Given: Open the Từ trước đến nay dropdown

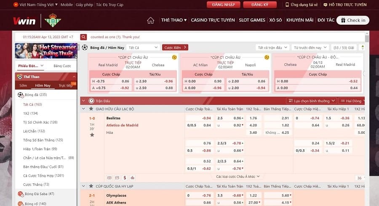Looking at the screenshot, I should point(310,47).
